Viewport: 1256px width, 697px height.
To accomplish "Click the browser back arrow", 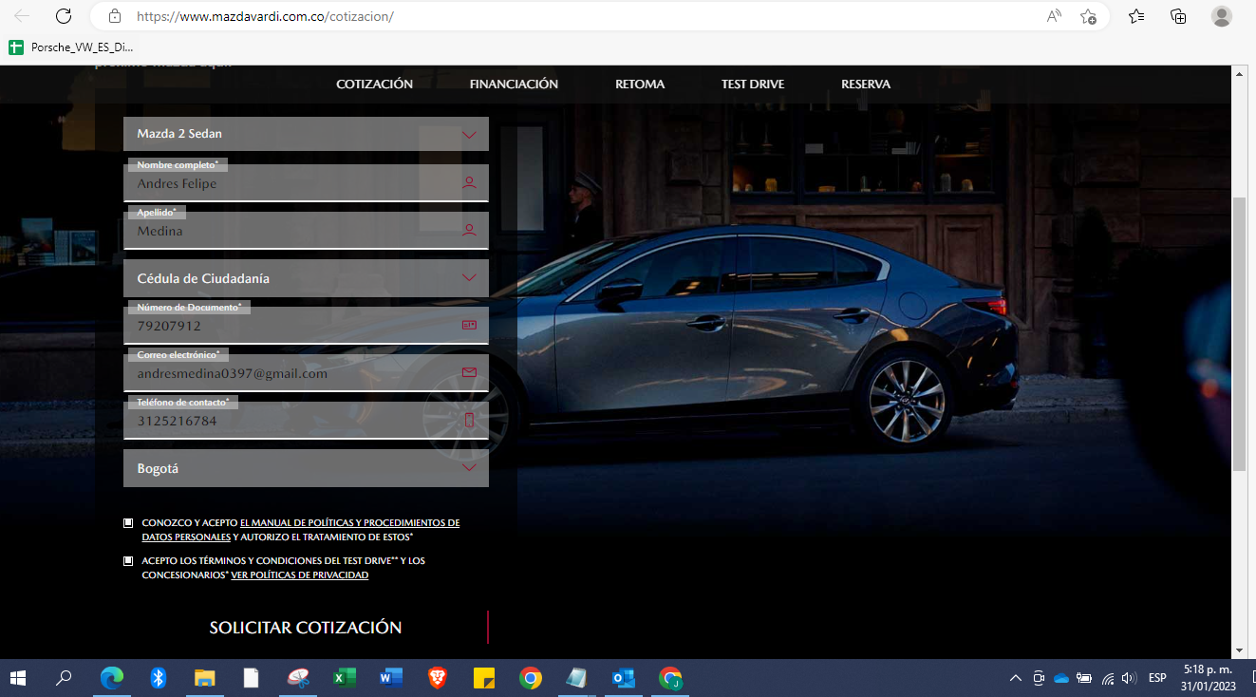I will [x=22, y=16].
